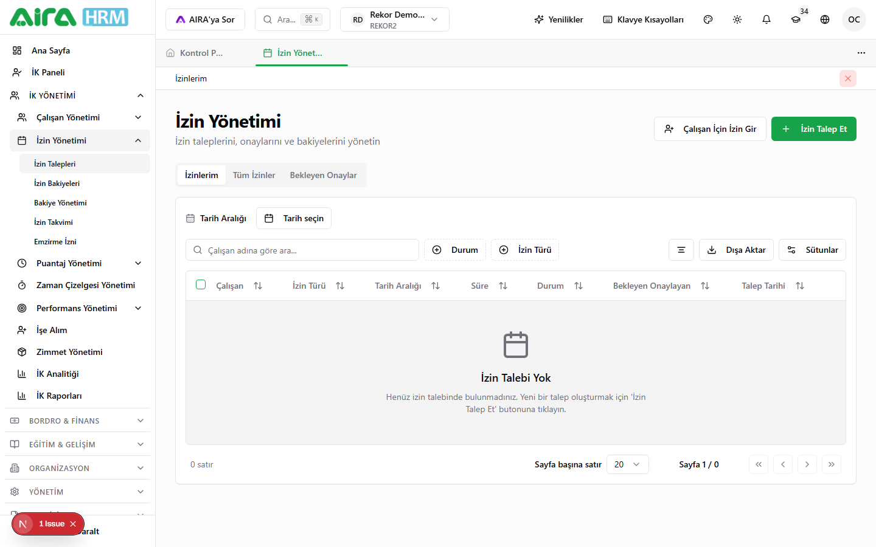Sort by İzin Türü column arrows

(340, 286)
